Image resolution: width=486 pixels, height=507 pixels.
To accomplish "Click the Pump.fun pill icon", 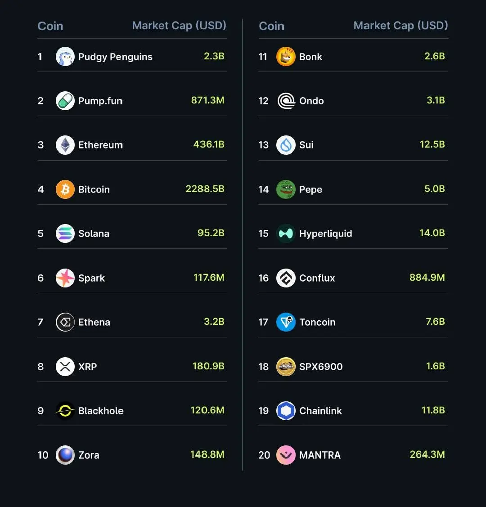I will tap(65, 101).
